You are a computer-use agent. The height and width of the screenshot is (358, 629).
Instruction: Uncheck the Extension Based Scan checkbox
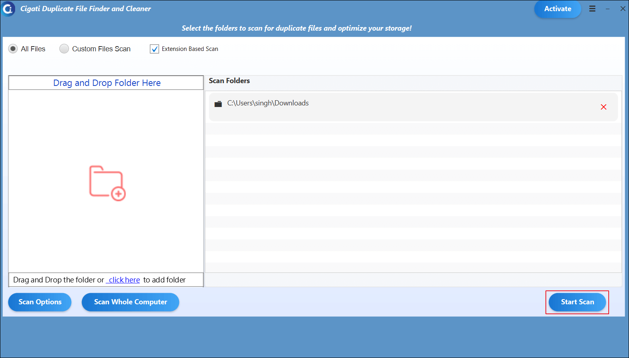coord(154,49)
